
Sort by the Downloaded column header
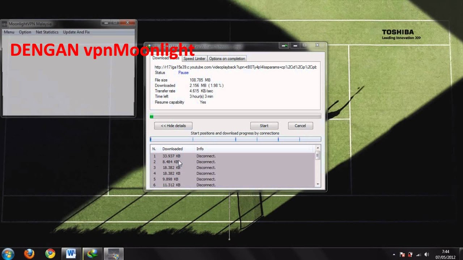177,149
